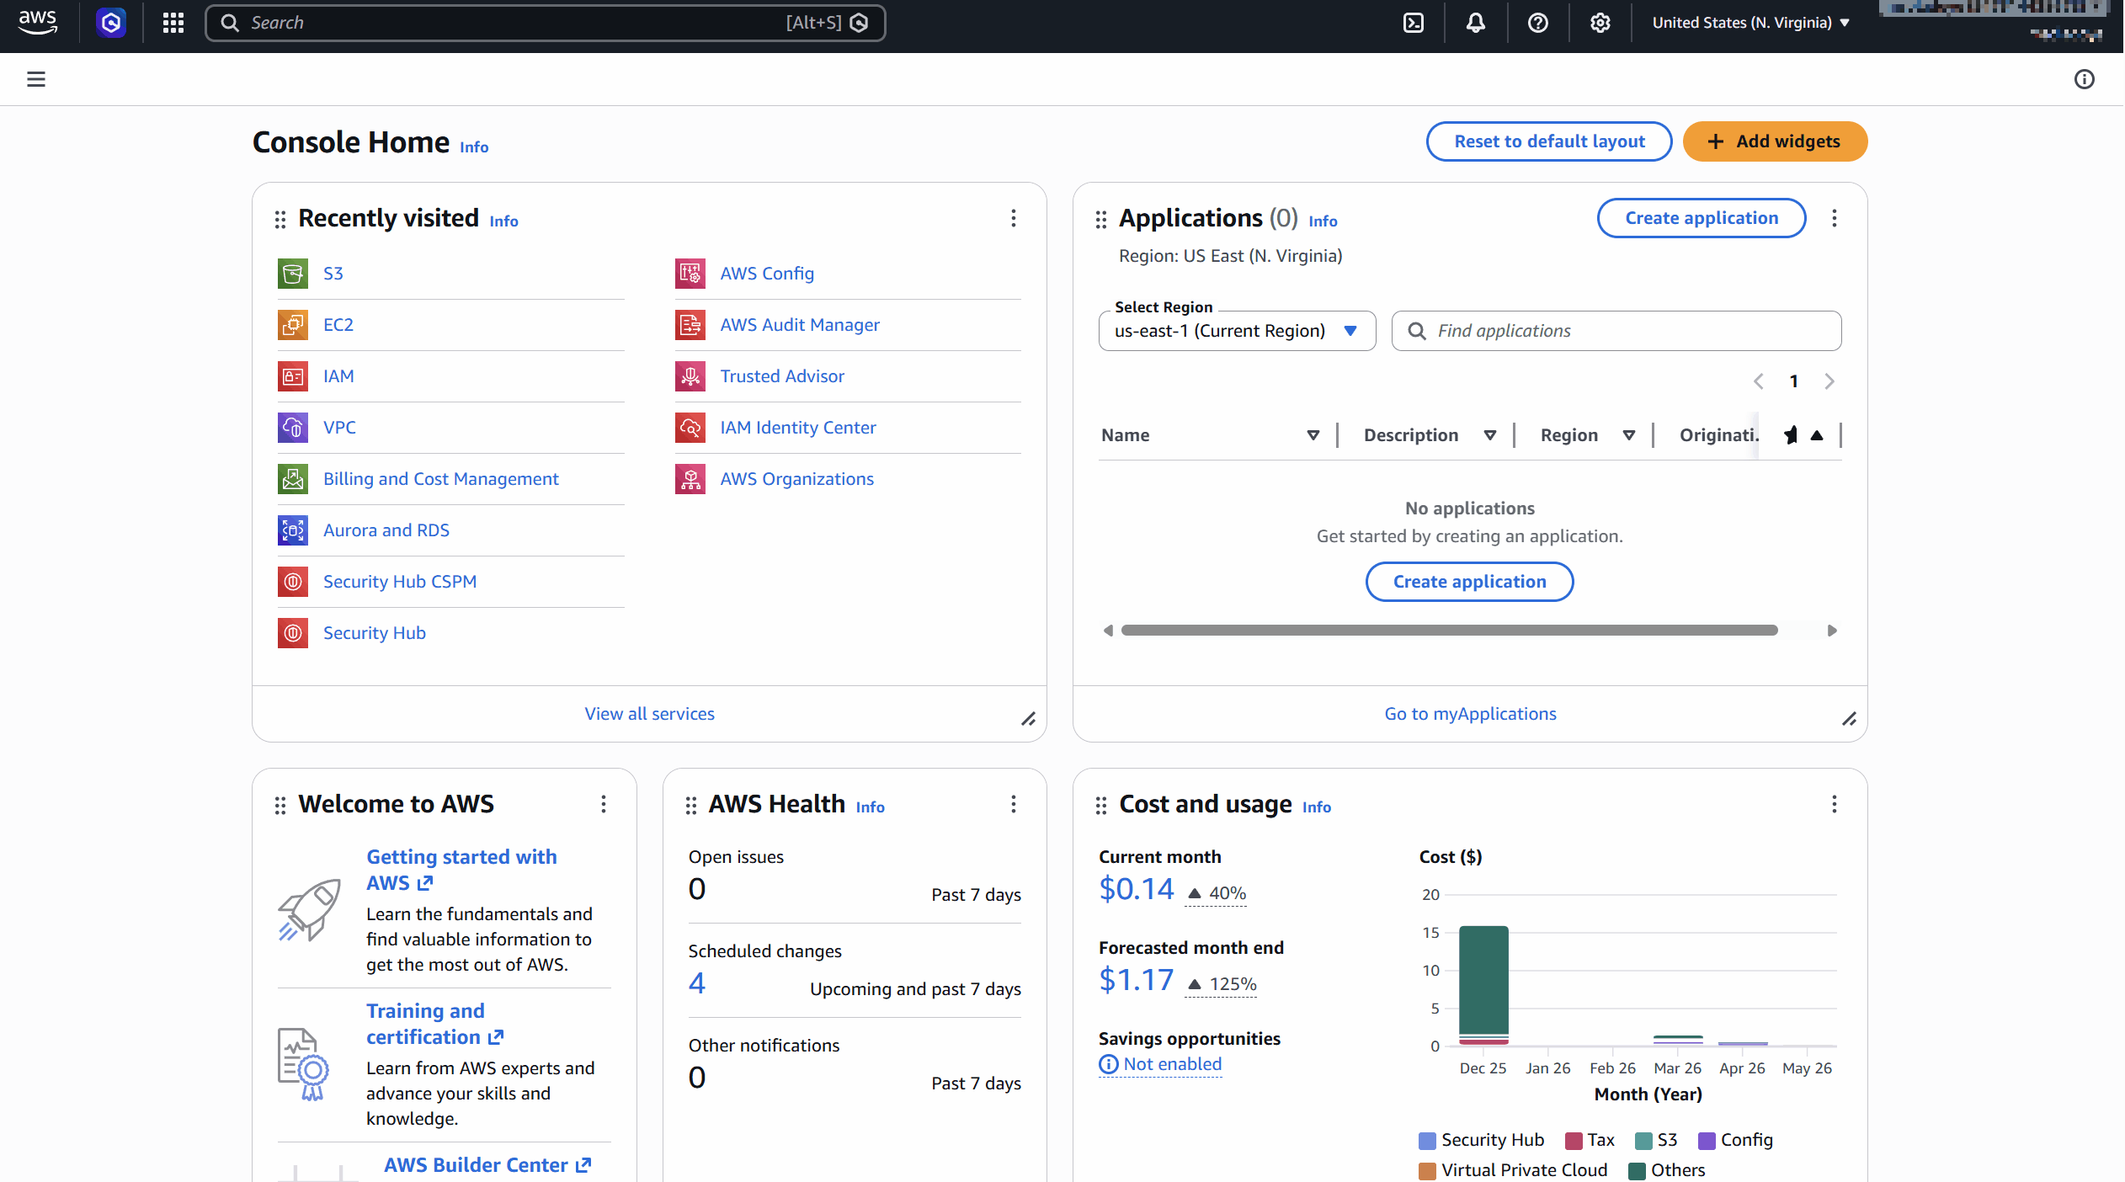Open the services grid menu
The height and width of the screenshot is (1182, 2125).
(x=173, y=23)
